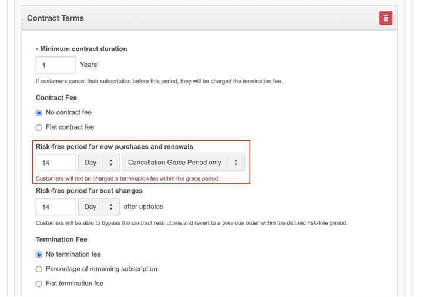
Task: Click the Contract Terms panel header title
Action: (x=55, y=18)
